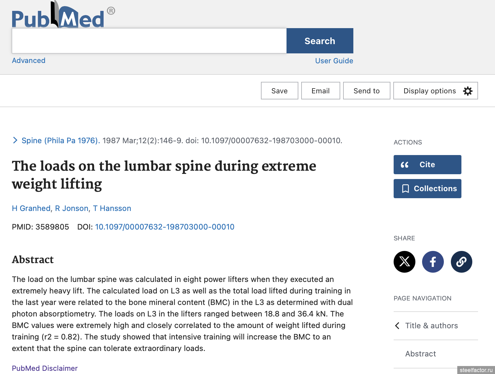Open the Send to menu
The height and width of the screenshot is (374, 495).
pyautogui.click(x=367, y=91)
